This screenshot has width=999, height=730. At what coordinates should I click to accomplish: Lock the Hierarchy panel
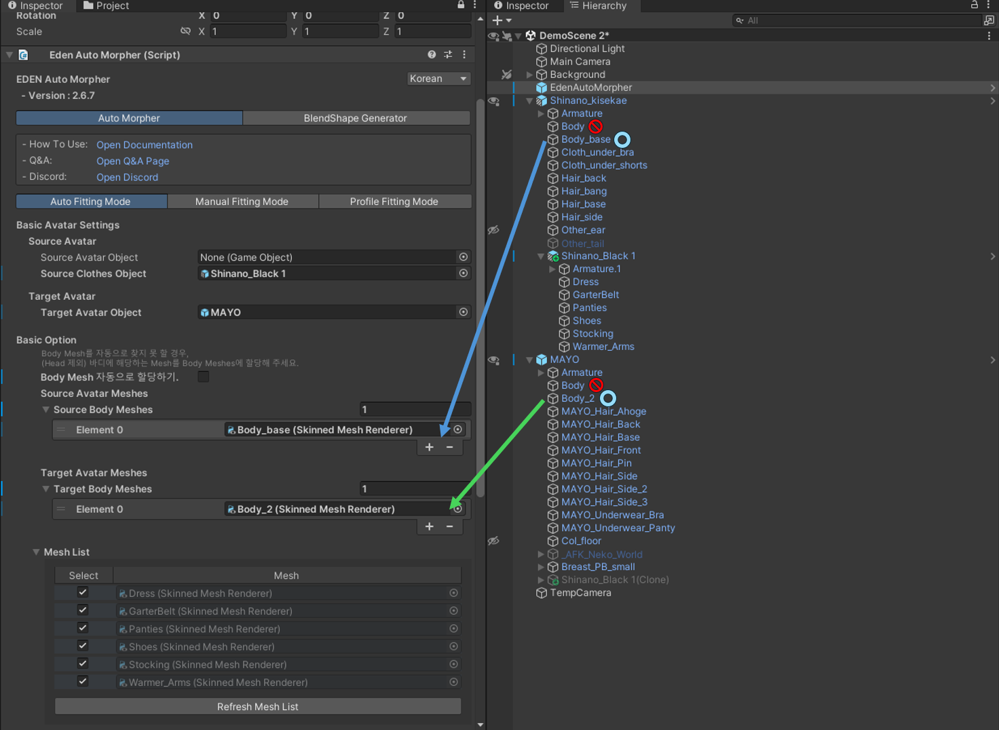975,5
